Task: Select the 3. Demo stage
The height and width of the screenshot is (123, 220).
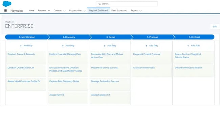Action: pos(111,37)
